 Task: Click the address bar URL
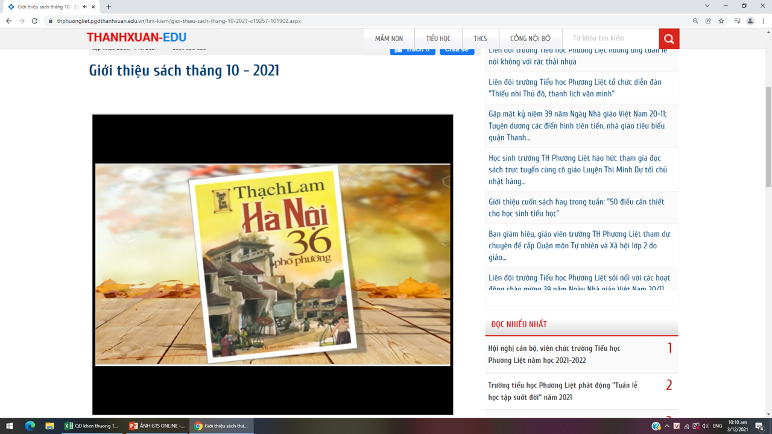coord(179,21)
